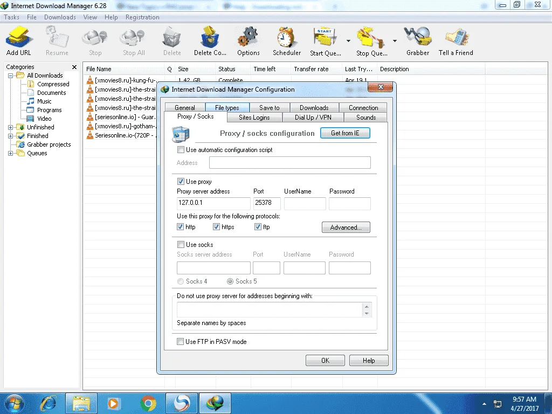Open the Downloads menu
552x414 pixels.
(60, 17)
